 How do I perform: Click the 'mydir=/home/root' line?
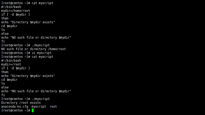pos(16,11)
